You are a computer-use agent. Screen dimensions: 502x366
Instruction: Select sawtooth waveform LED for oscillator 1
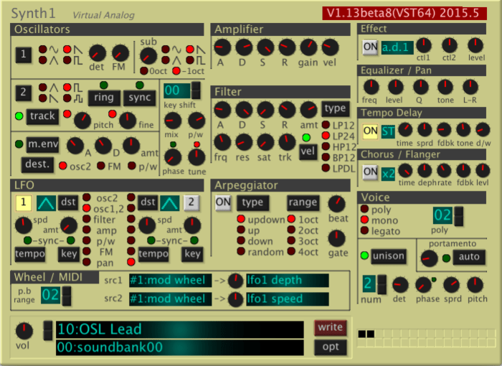tap(67, 49)
